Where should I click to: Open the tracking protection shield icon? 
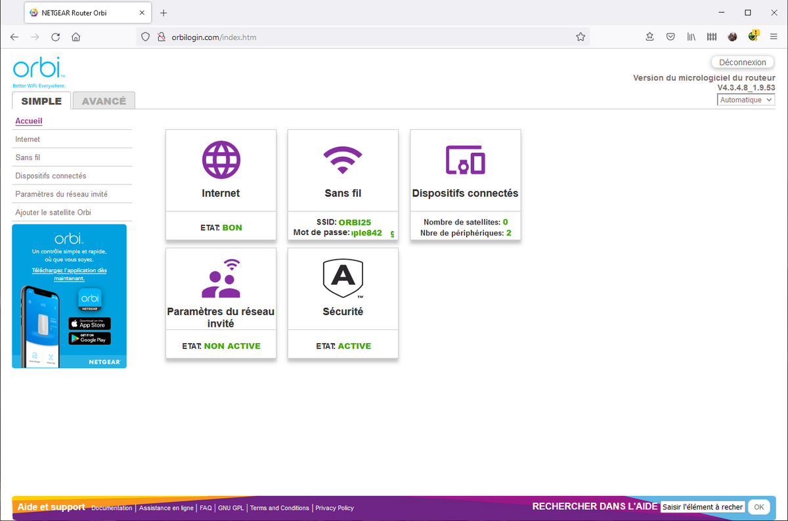click(x=146, y=37)
